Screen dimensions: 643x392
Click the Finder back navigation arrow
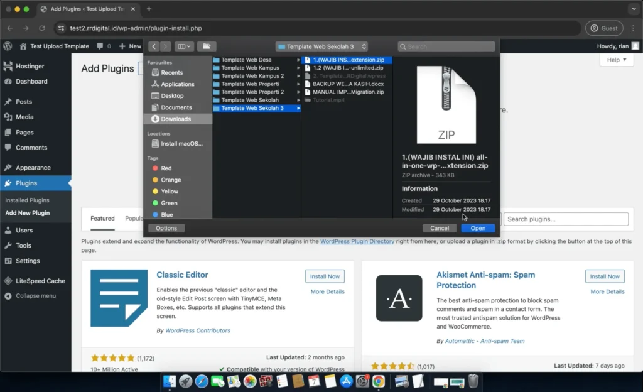coord(153,46)
